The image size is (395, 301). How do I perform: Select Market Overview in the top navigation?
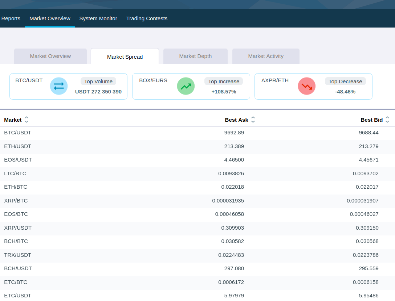point(50,18)
